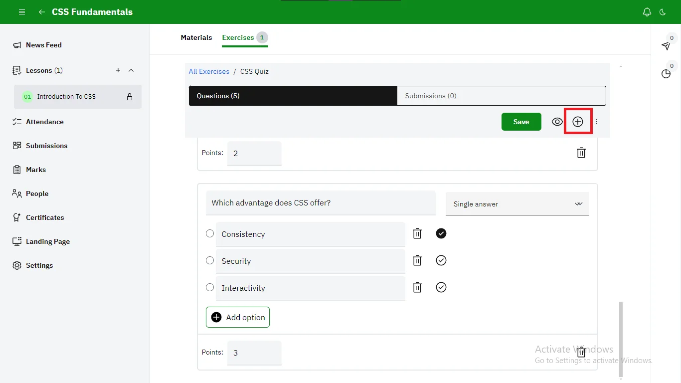Delete the Security option
681x383 pixels.
coord(417,260)
